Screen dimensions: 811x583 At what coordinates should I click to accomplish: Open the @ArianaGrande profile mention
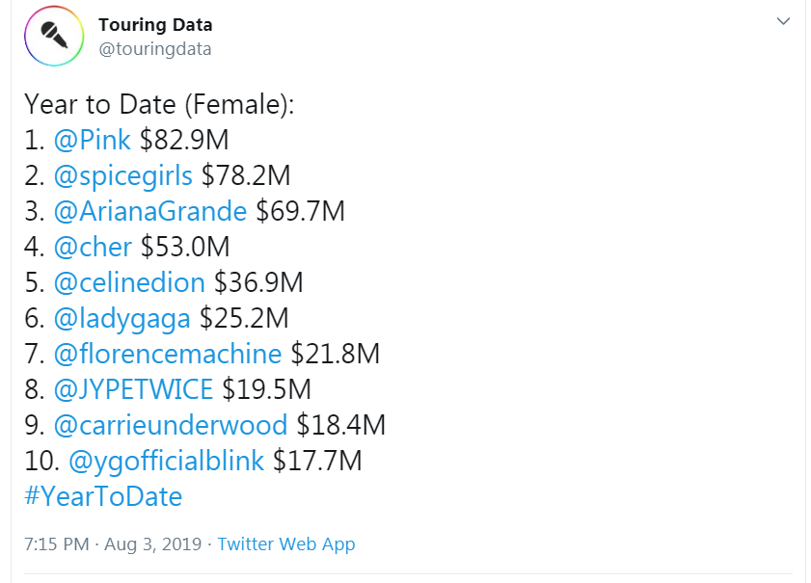[x=150, y=211]
